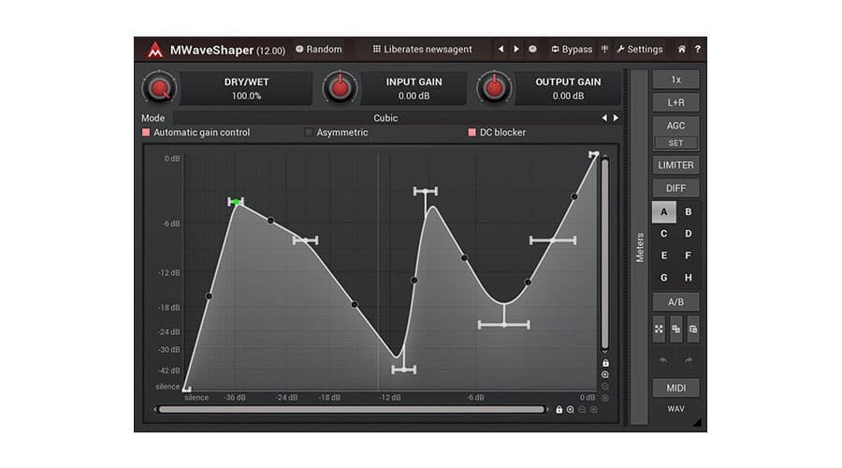Viewport: 842px width, 468px height.
Task: Click the window resize corner handle
Action: coord(697,423)
